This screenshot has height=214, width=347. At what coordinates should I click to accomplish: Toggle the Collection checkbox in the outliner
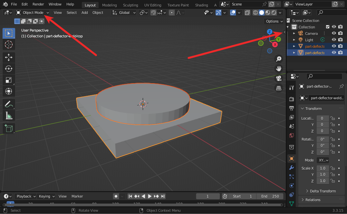coord(327,27)
